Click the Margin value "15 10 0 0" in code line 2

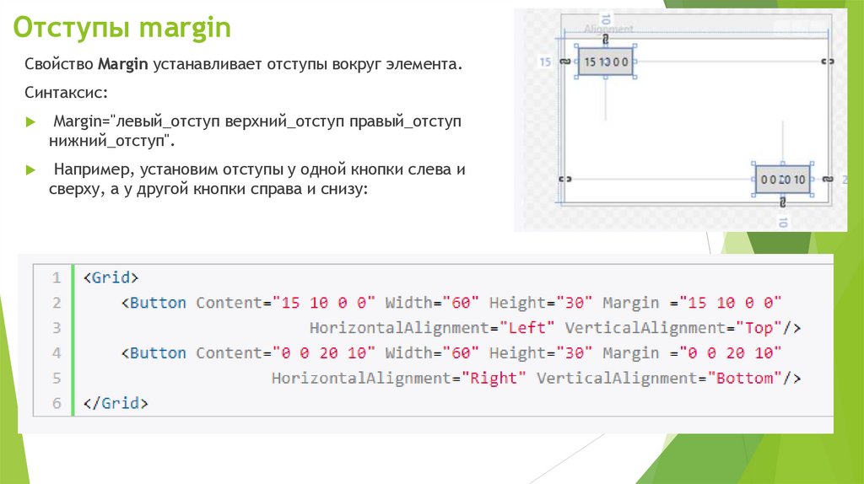point(731,303)
